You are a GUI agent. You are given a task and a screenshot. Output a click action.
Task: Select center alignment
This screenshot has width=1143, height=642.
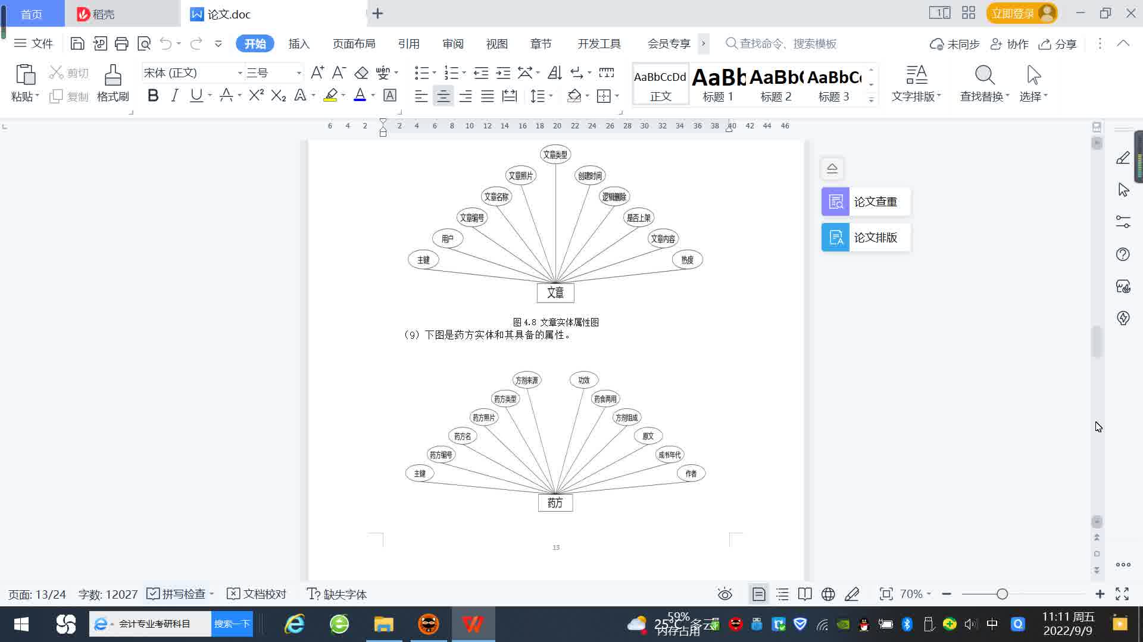click(x=443, y=96)
